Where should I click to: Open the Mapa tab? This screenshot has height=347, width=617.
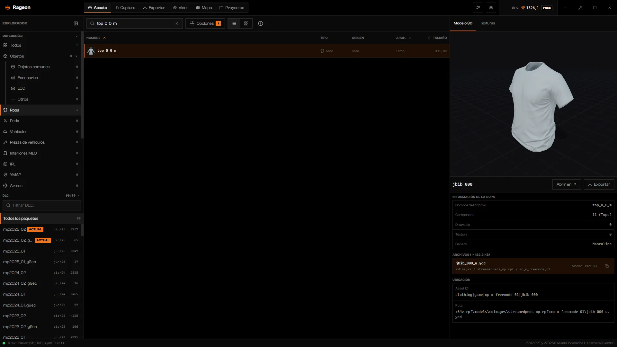click(x=204, y=8)
